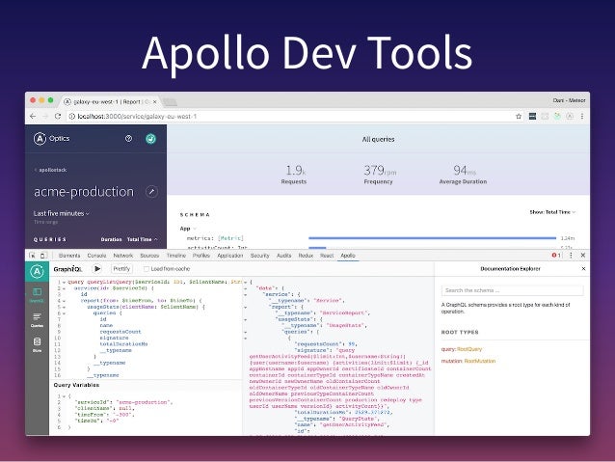Open the Show: Total Time dropdown
Viewport: 615px width, 462px height.
click(552, 212)
